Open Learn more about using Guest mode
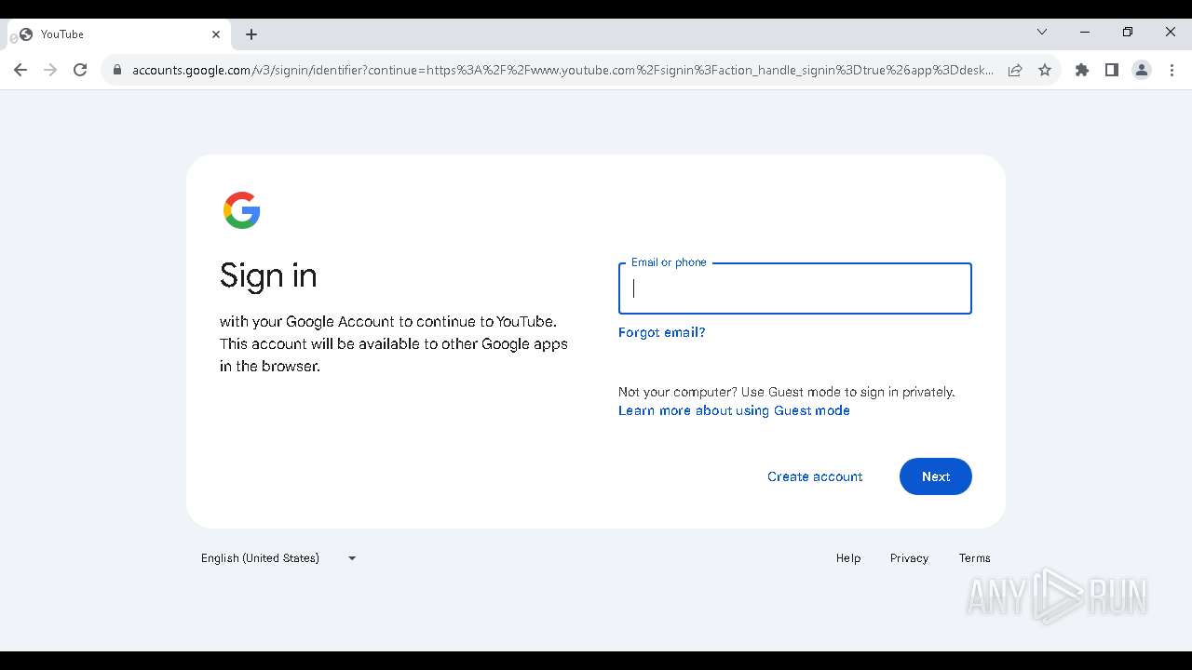1192x670 pixels. pos(734,410)
